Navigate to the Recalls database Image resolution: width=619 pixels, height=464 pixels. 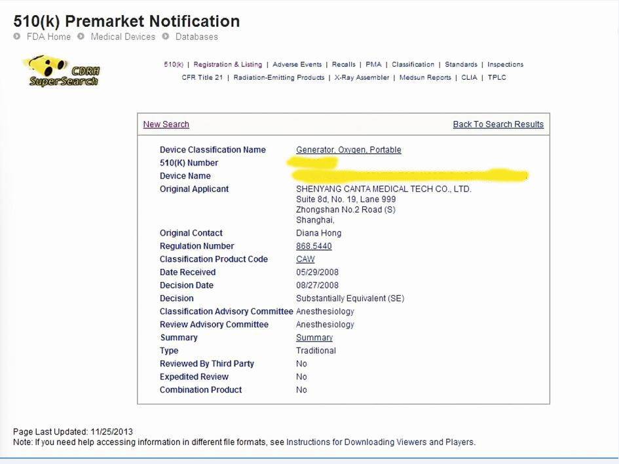pyautogui.click(x=343, y=64)
